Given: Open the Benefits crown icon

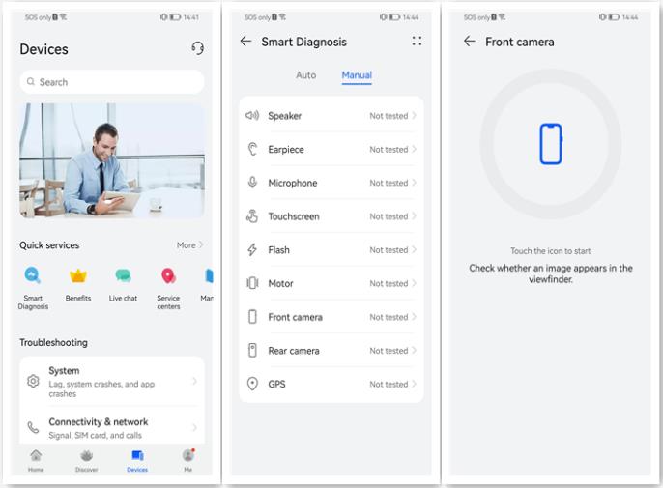Looking at the screenshot, I should (78, 275).
